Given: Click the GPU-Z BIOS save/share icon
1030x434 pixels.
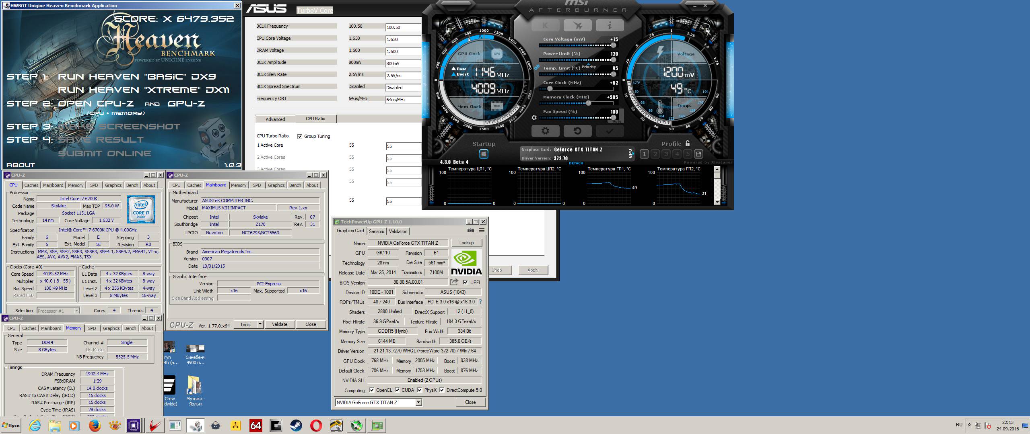Looking at the screenshot, I should [454, 282].
